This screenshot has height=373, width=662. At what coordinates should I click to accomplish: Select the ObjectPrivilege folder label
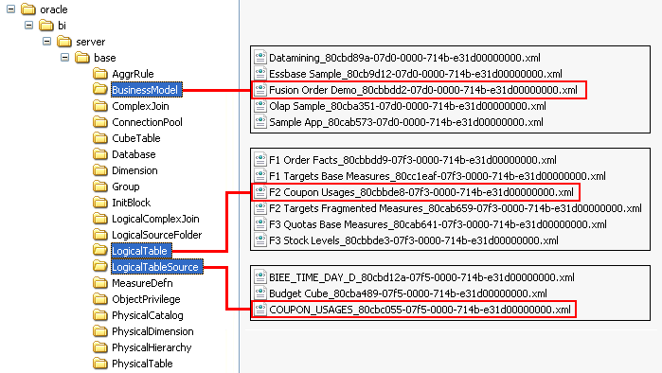[146, 299]
